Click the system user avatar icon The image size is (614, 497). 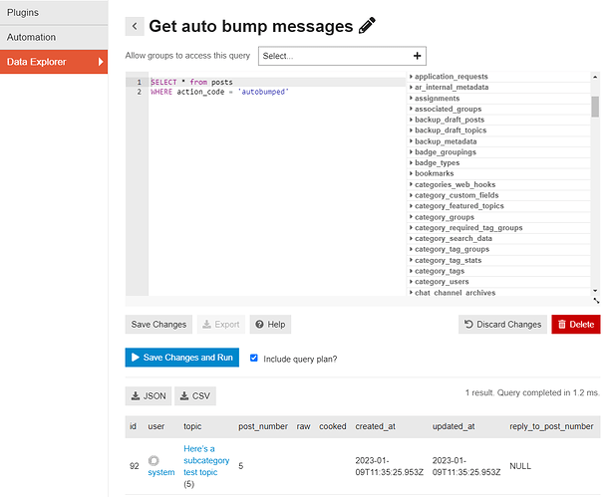click(153, 460)
